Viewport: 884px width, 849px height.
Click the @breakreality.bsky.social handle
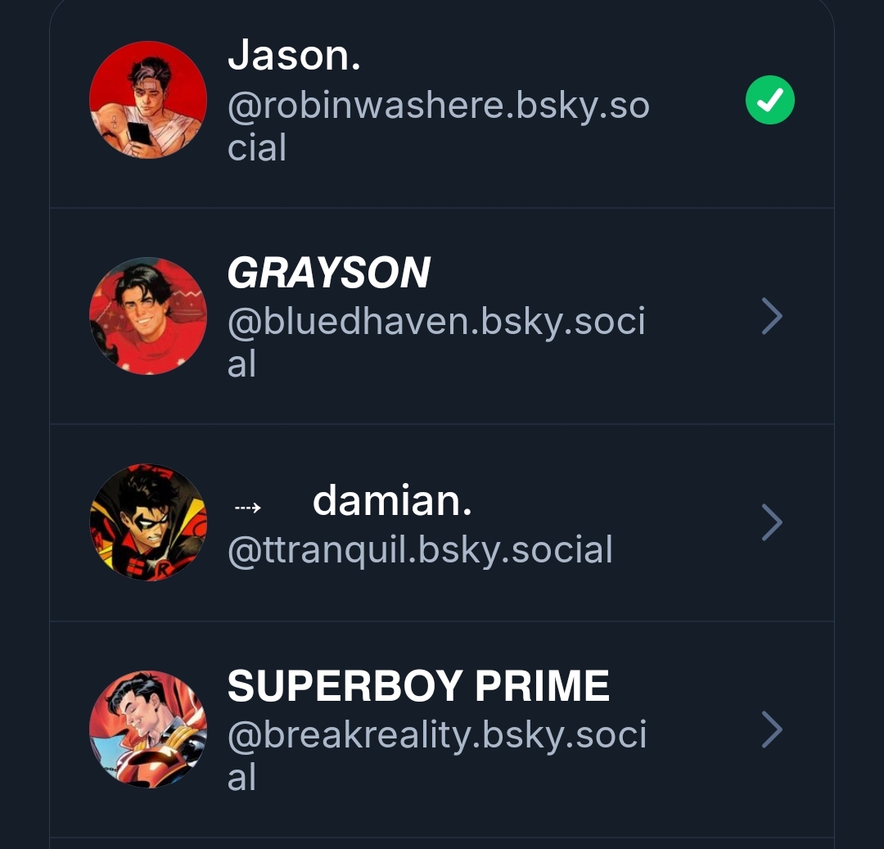pyautogui.click(x=437, y=756)
